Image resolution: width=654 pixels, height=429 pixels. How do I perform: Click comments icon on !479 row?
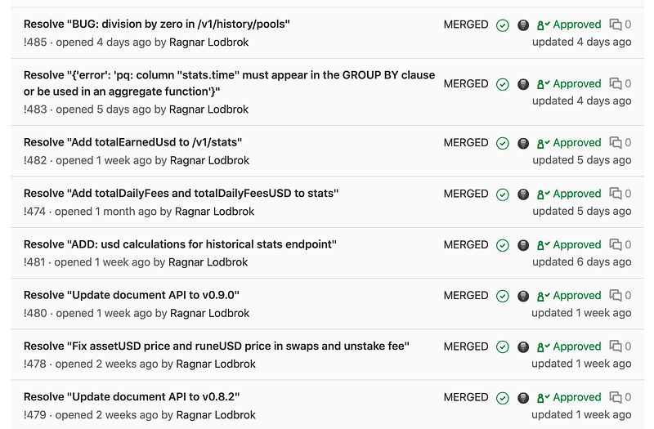pos(616,397)
